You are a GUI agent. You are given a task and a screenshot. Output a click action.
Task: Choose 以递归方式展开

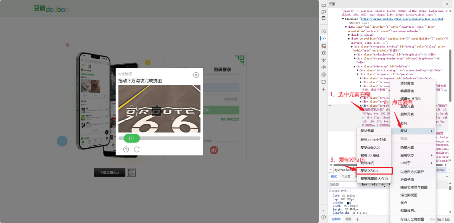(x=413, y=172)
